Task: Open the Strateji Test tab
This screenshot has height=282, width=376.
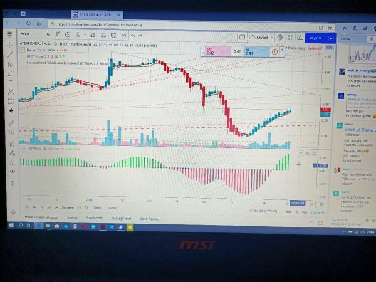Action: pyautogui.click(x=121, y=219)
